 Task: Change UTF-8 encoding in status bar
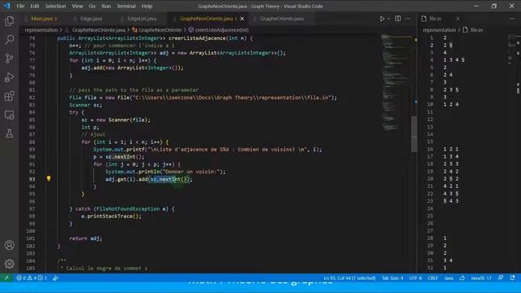[x=415, y=278]
